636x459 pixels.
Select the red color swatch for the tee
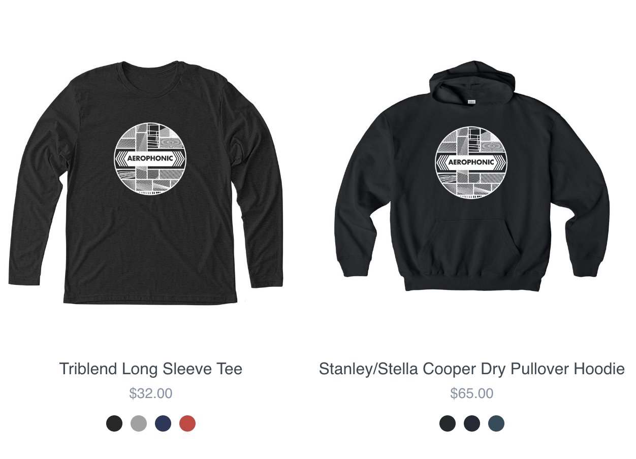(x=187, y=423)
